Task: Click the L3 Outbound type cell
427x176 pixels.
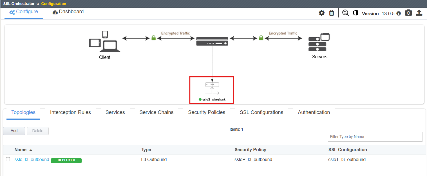Action: click(154, 159)
